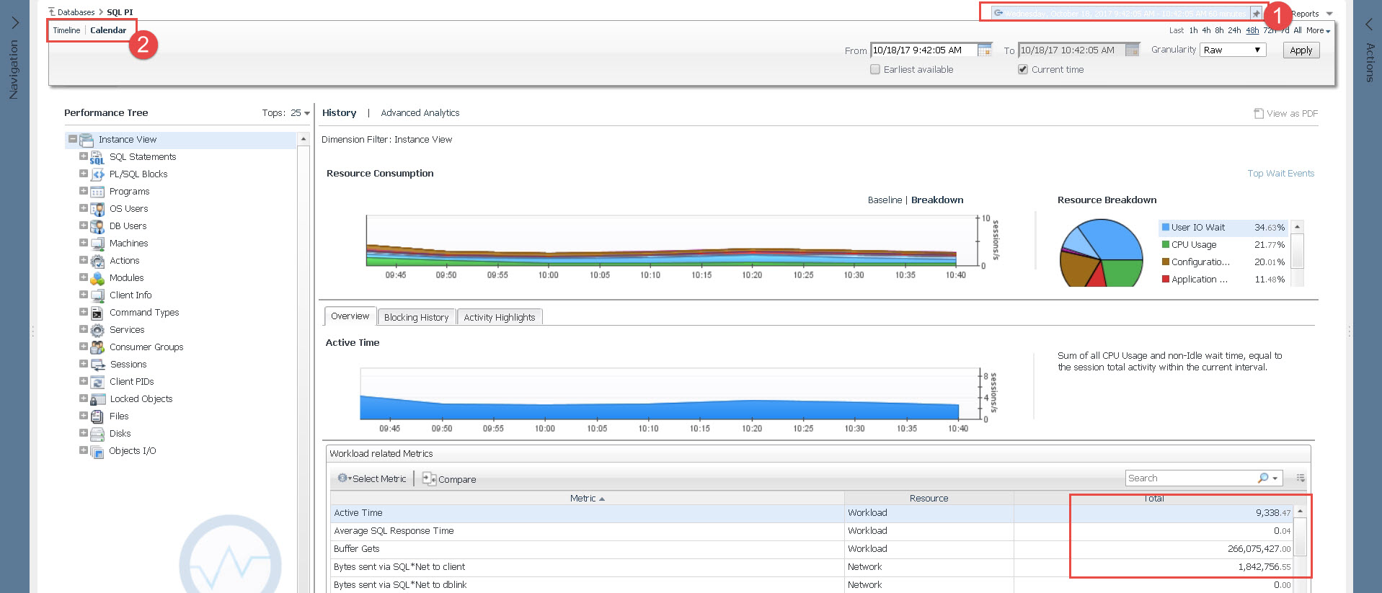Open the Activity Highlights tab

(x=499, y=317)
